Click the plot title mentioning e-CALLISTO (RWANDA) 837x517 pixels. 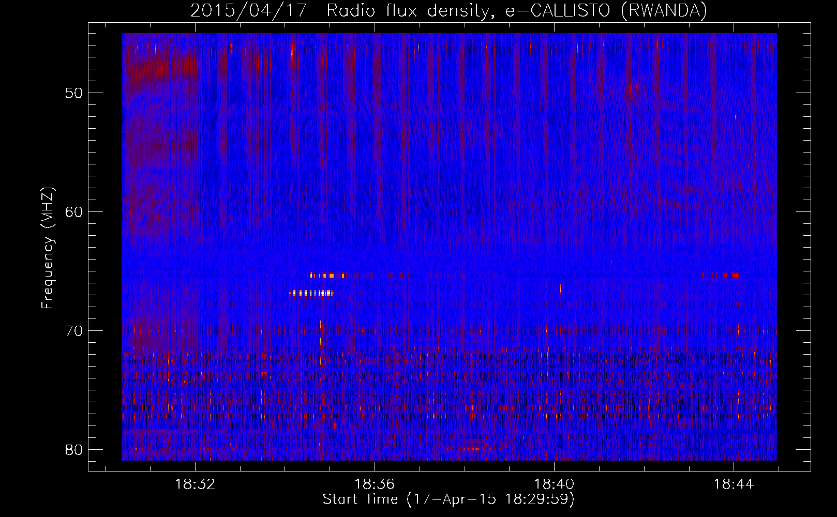[x=449, y=10]
